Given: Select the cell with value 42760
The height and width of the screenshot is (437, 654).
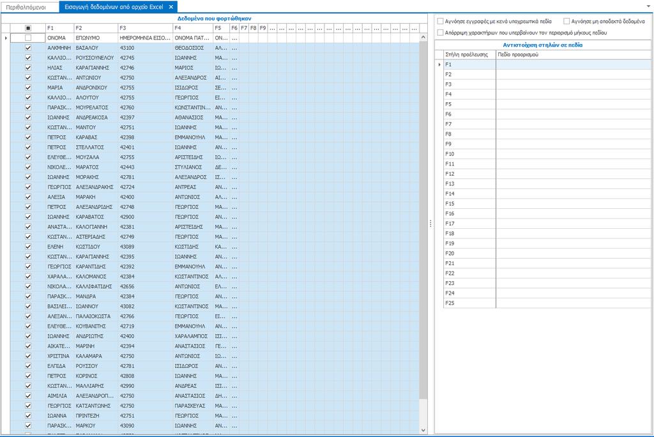Looking at the screenshot, I should (146, 108).
